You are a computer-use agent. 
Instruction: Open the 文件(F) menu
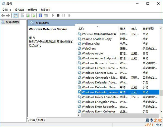tap(7, 10)
